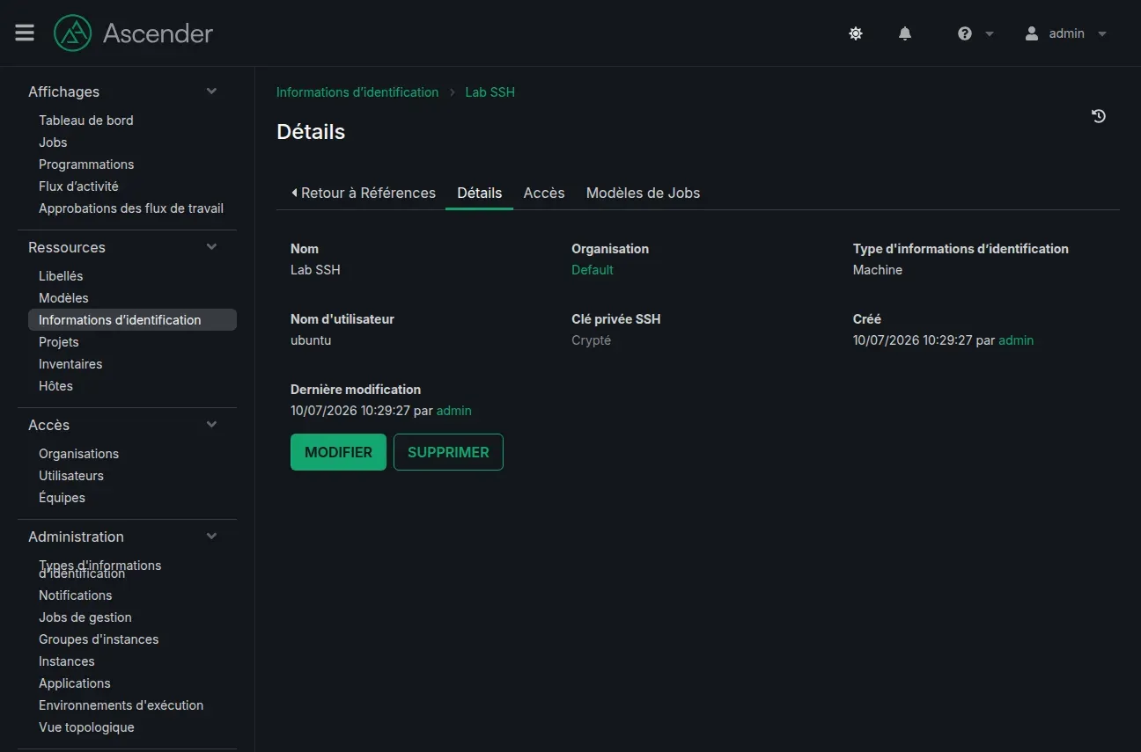Click the SUPPRIMER button
This screenshot has height=752, width=1141.
point(448,452)
